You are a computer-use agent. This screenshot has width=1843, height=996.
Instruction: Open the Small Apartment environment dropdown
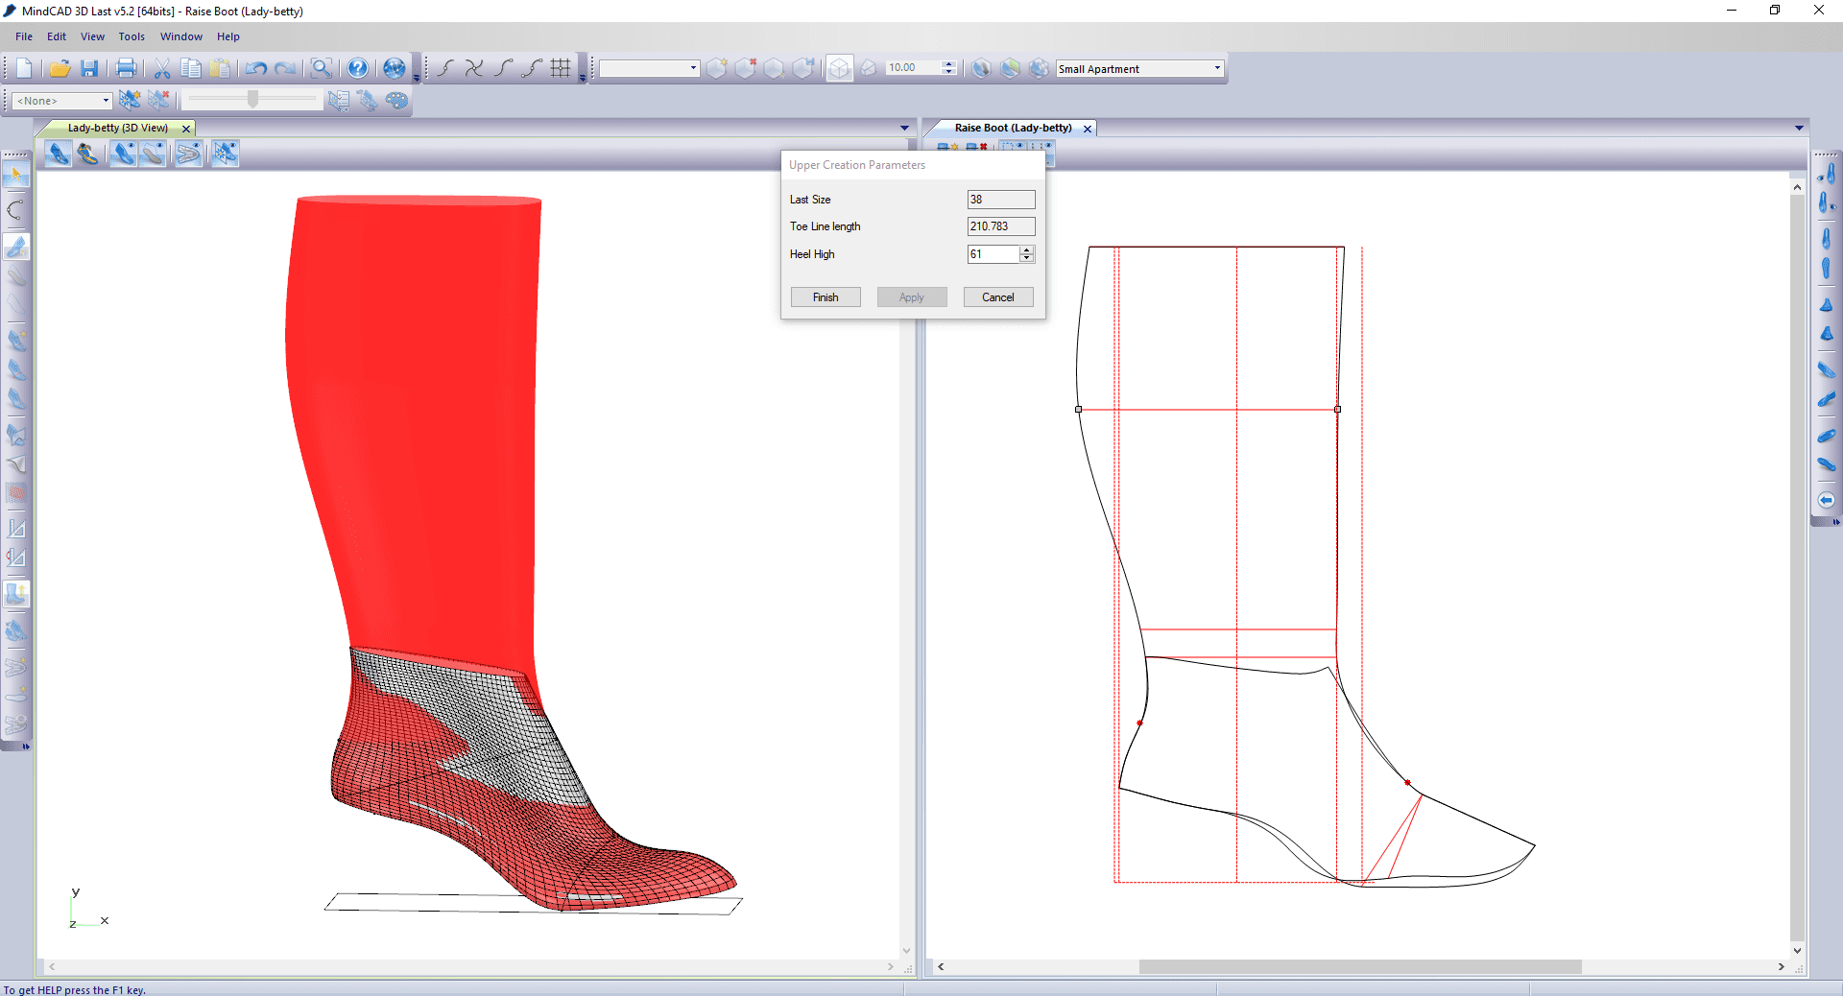tap(1217, 68)
